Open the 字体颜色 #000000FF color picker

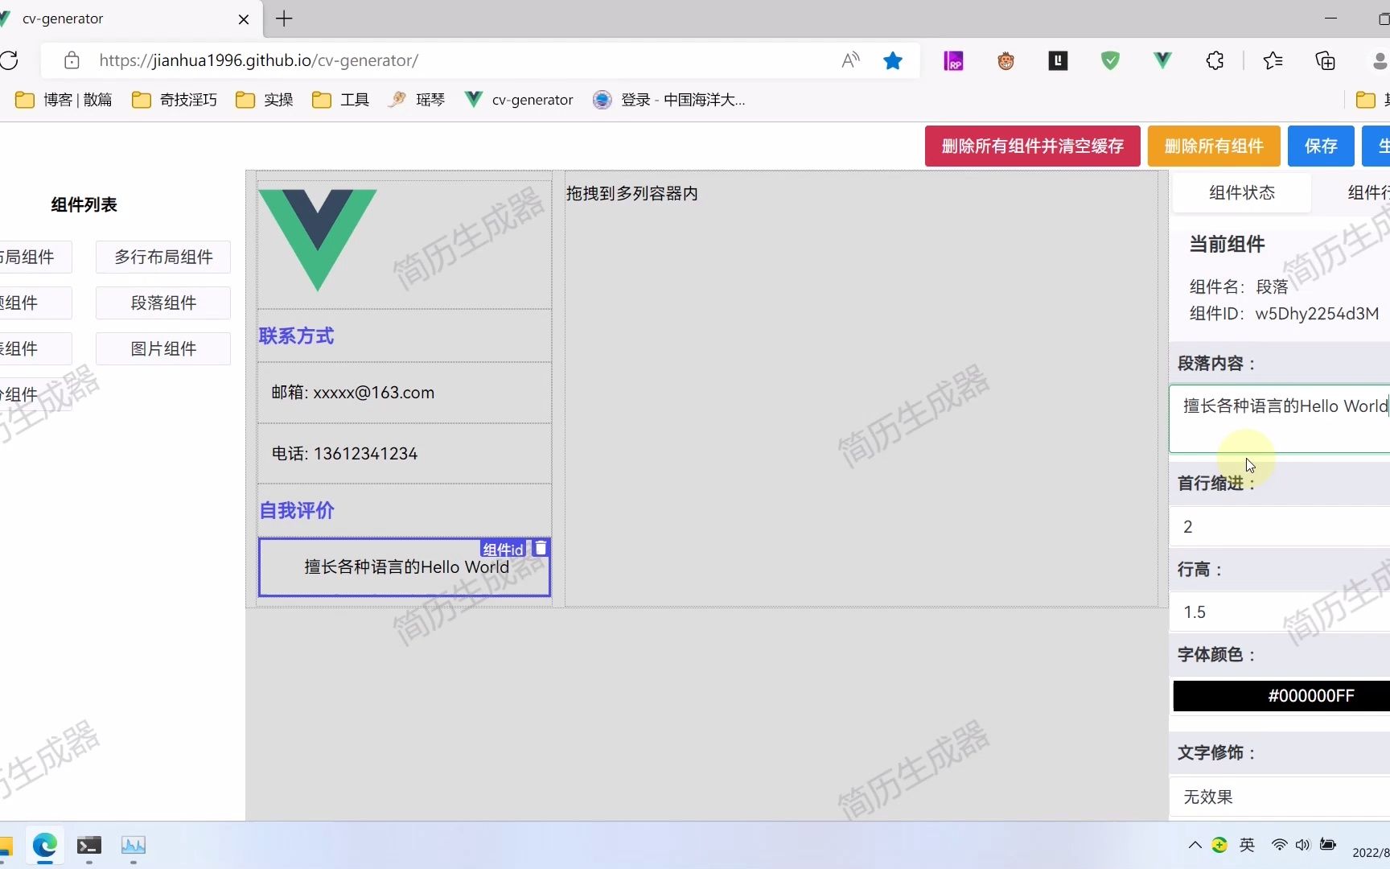coord(1281,696)
